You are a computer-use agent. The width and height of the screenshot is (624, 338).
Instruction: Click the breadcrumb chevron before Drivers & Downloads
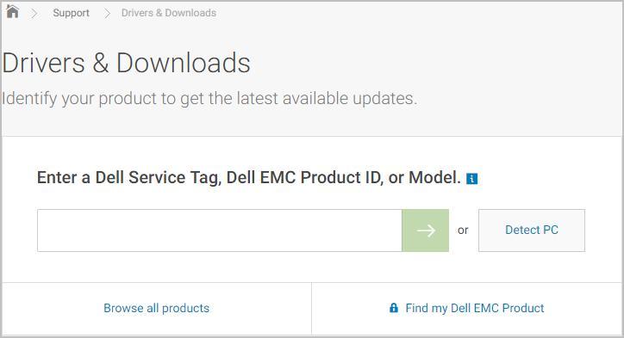(107, 13)
